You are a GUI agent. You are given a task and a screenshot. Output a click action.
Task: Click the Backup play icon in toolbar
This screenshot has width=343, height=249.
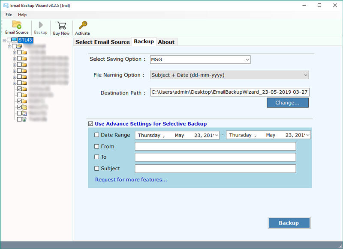click(41, 25)
